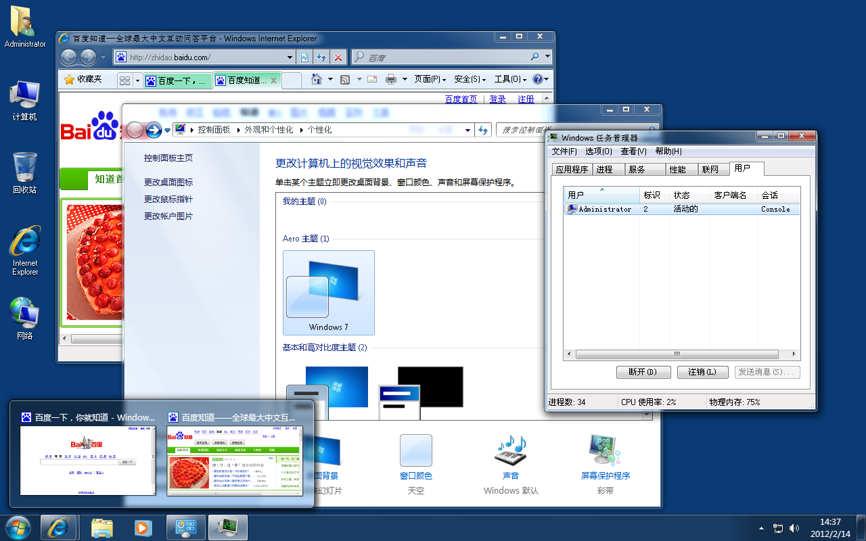Go to IE home page icon
This screenshot has height=541, width=866.
[x=316, y=79]
